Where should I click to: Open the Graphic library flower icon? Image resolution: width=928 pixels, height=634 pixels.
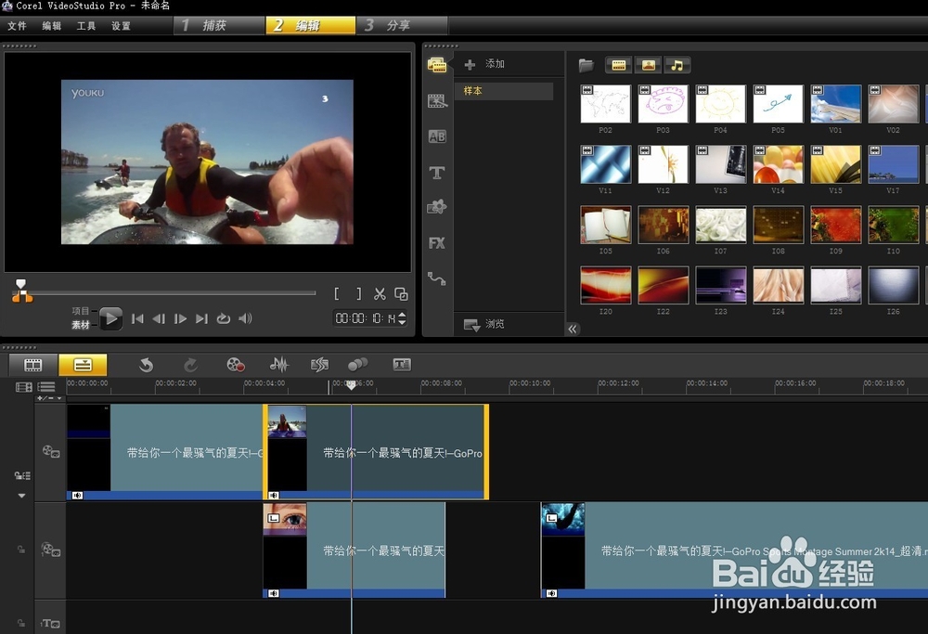coord(437,207)
